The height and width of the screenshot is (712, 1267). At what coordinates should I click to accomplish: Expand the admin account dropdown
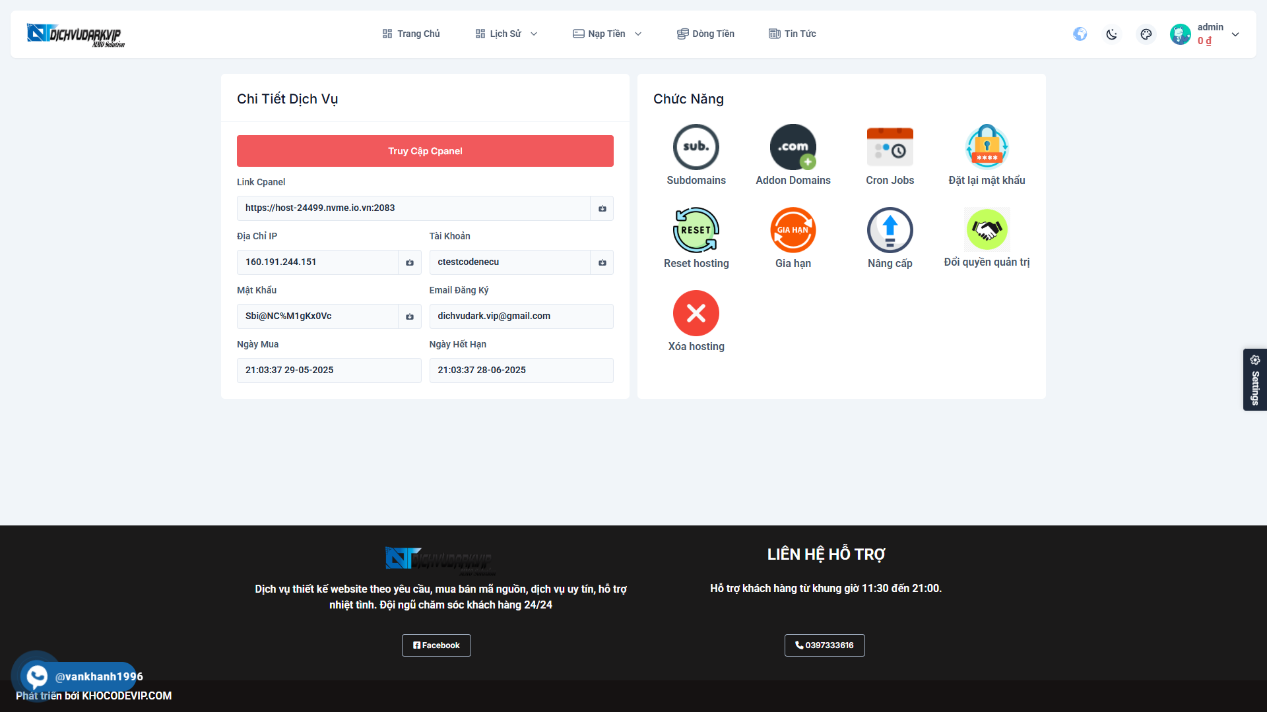(1235, 34)
